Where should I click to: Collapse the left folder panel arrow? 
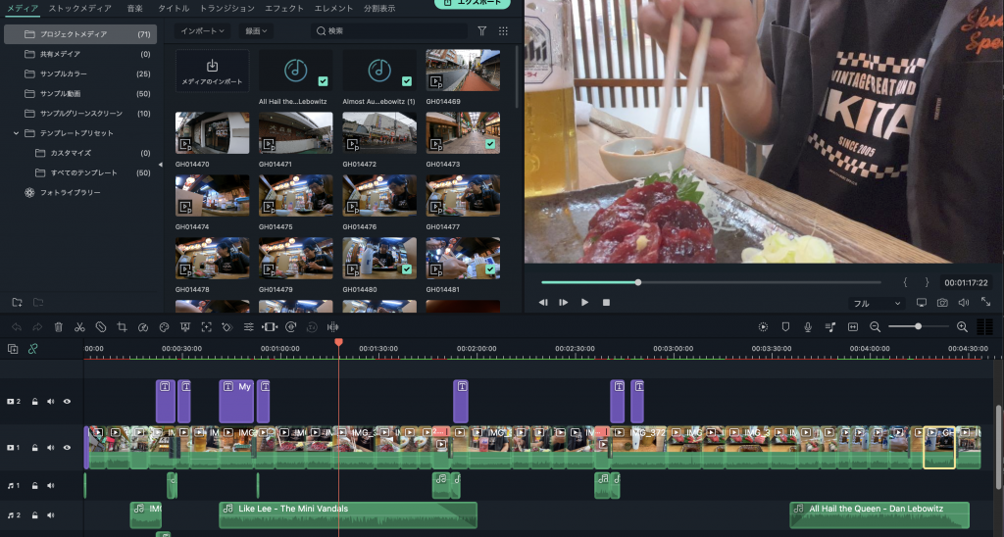[x=160, y=165]
